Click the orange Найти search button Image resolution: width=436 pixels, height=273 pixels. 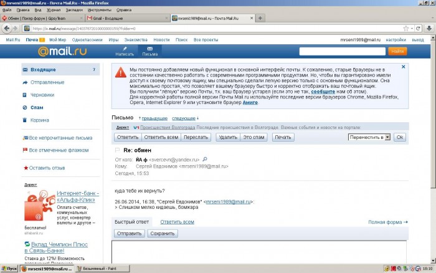[x=397, y=51]
